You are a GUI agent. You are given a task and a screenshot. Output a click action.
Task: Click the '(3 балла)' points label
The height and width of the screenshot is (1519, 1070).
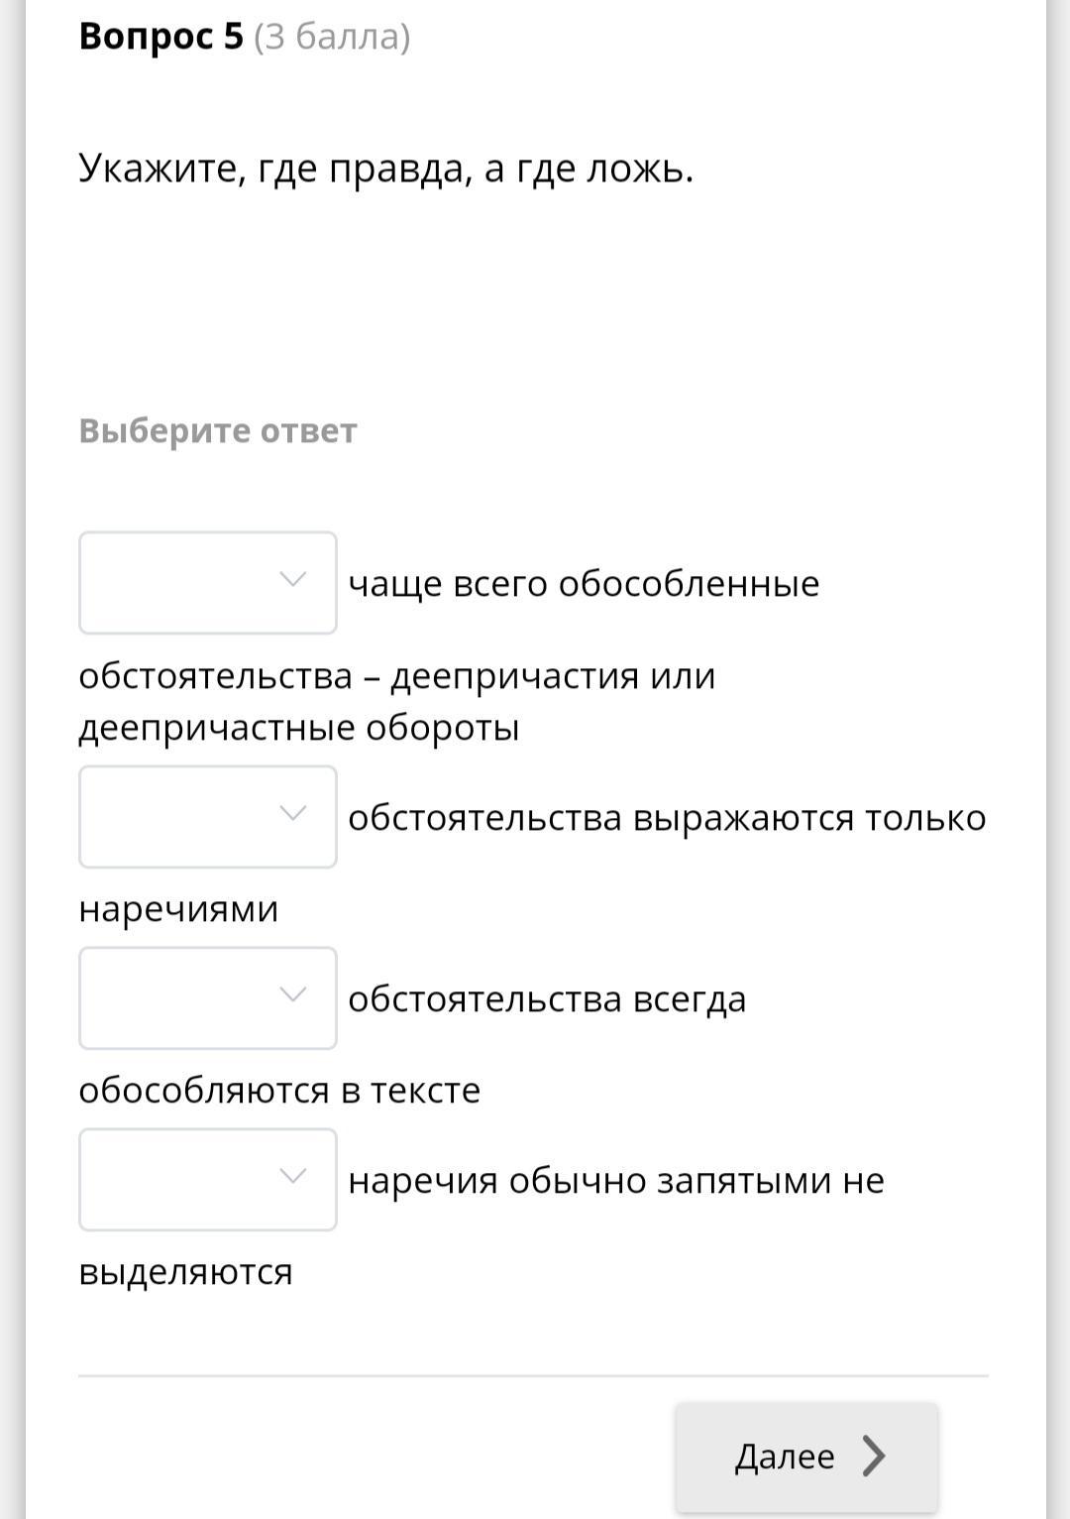(x=332, y=37)
